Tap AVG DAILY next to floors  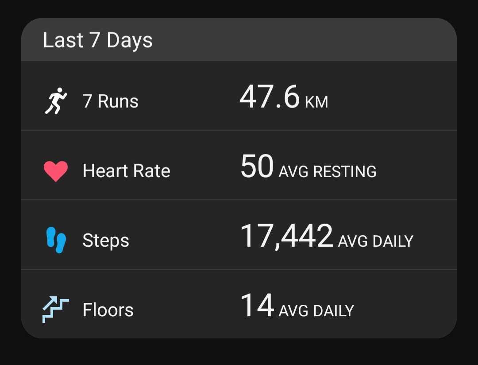click(x=316, y=311)
